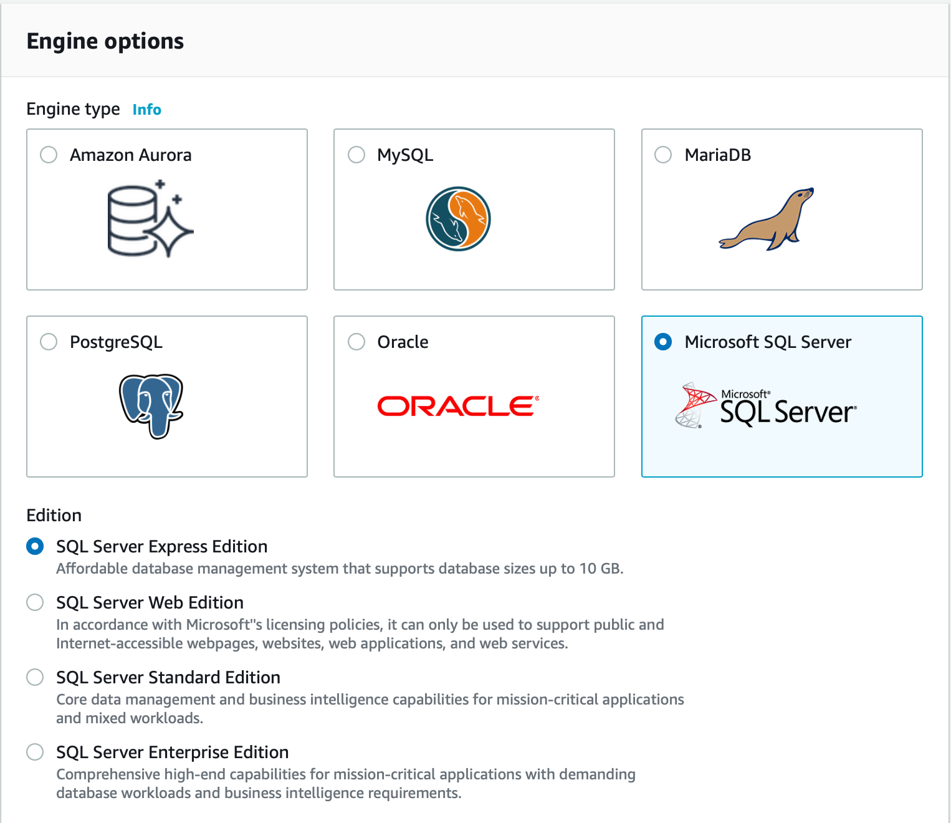951x823 pixels.
Task: Click the Amazon Aurora label text
Action: tap(131, 155)
